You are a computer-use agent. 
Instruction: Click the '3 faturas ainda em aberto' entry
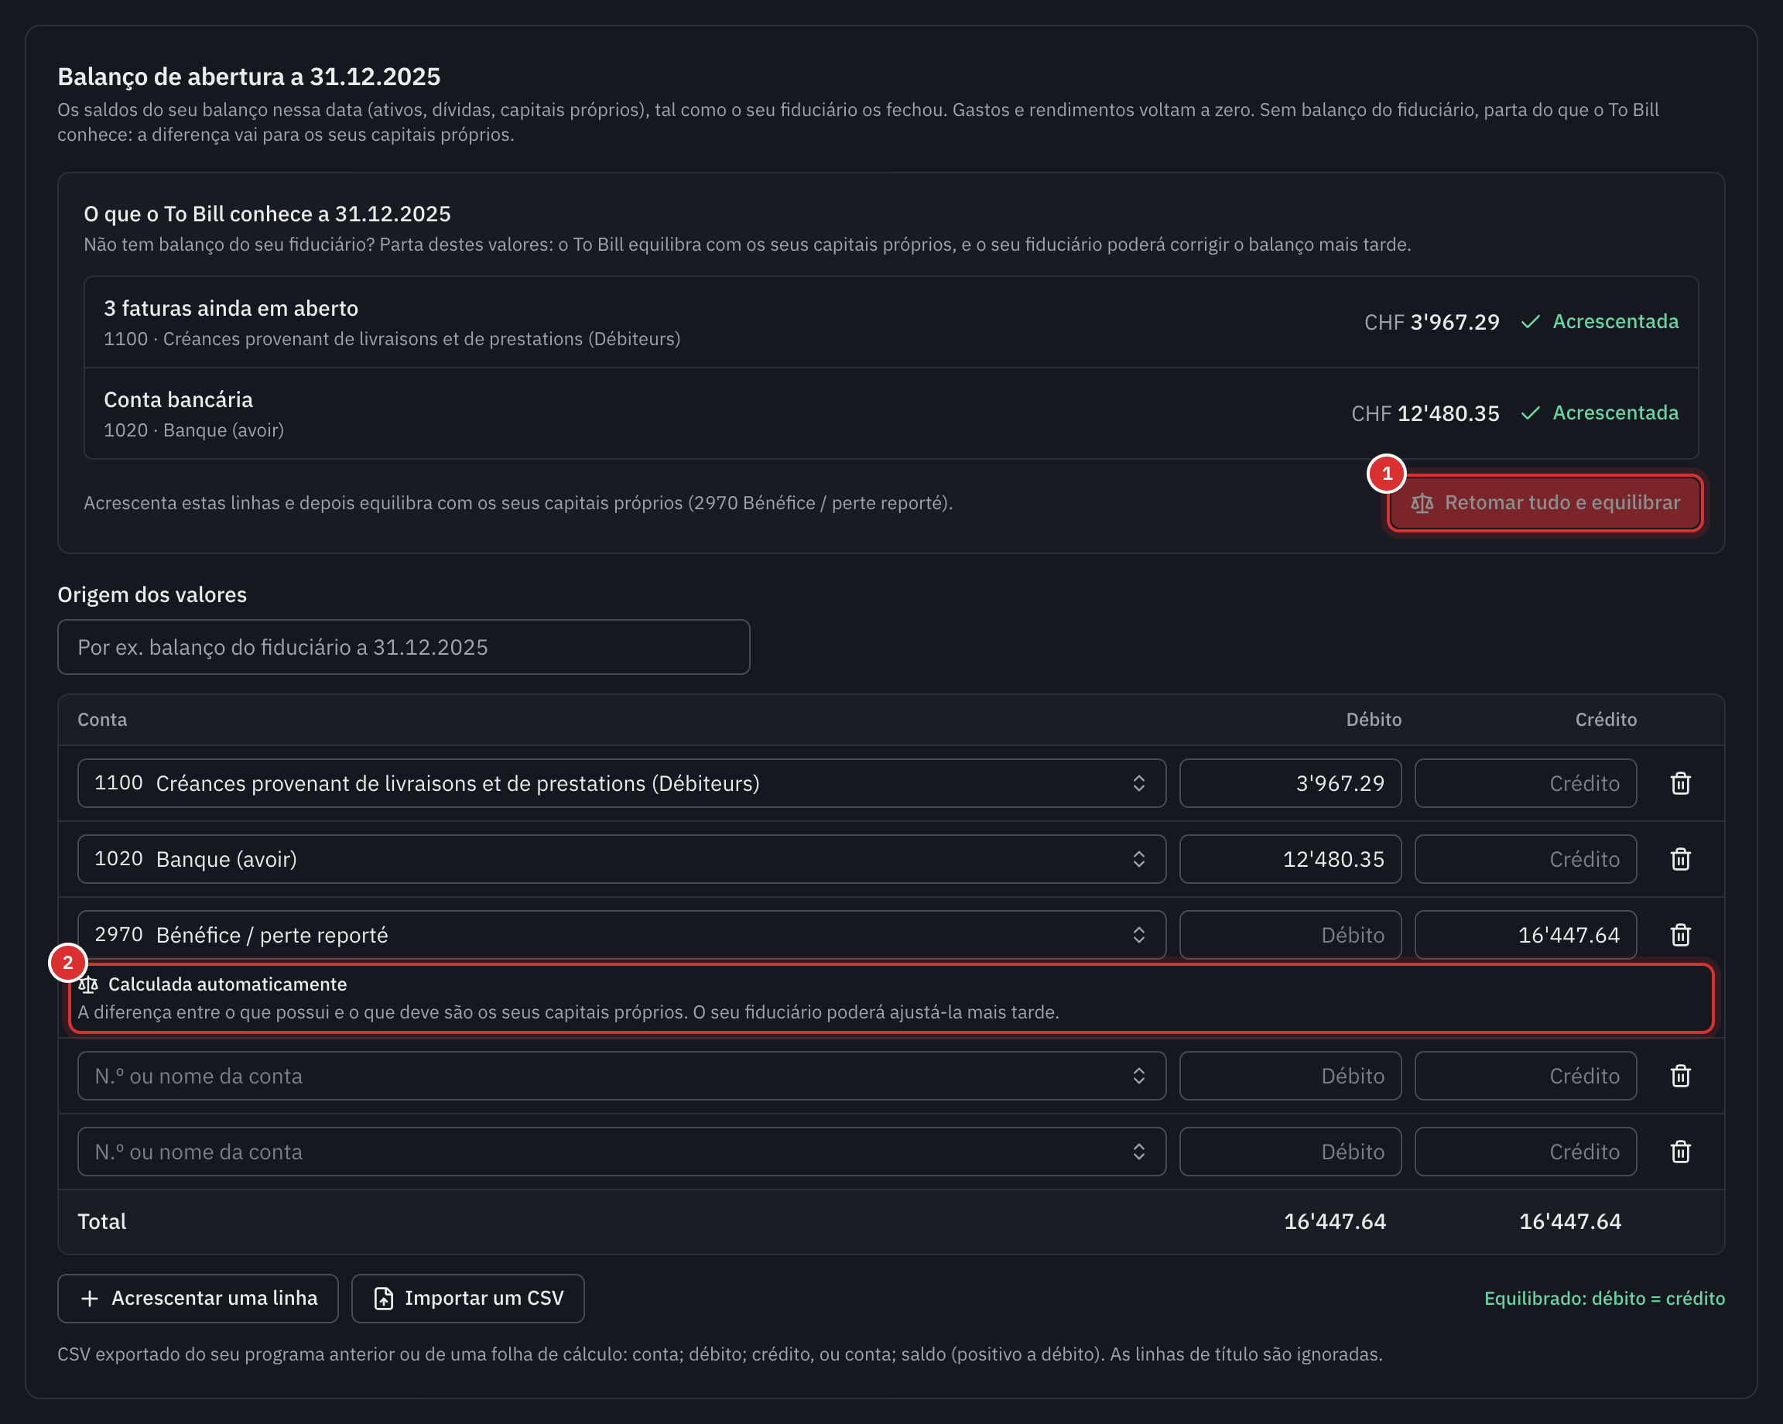click(891, 323)
